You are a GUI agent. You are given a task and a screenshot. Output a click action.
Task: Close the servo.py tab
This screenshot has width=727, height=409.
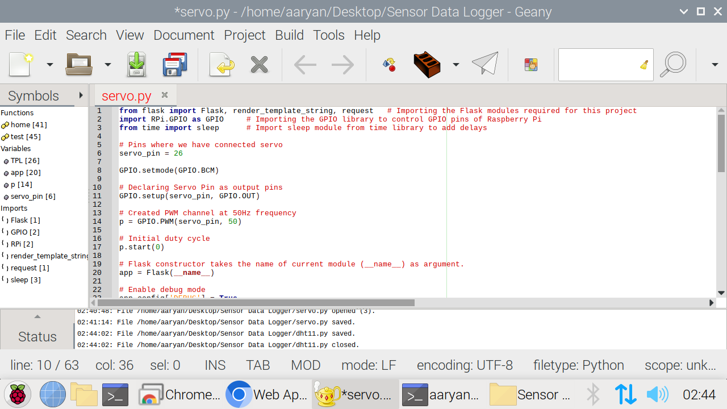[165, 95]
